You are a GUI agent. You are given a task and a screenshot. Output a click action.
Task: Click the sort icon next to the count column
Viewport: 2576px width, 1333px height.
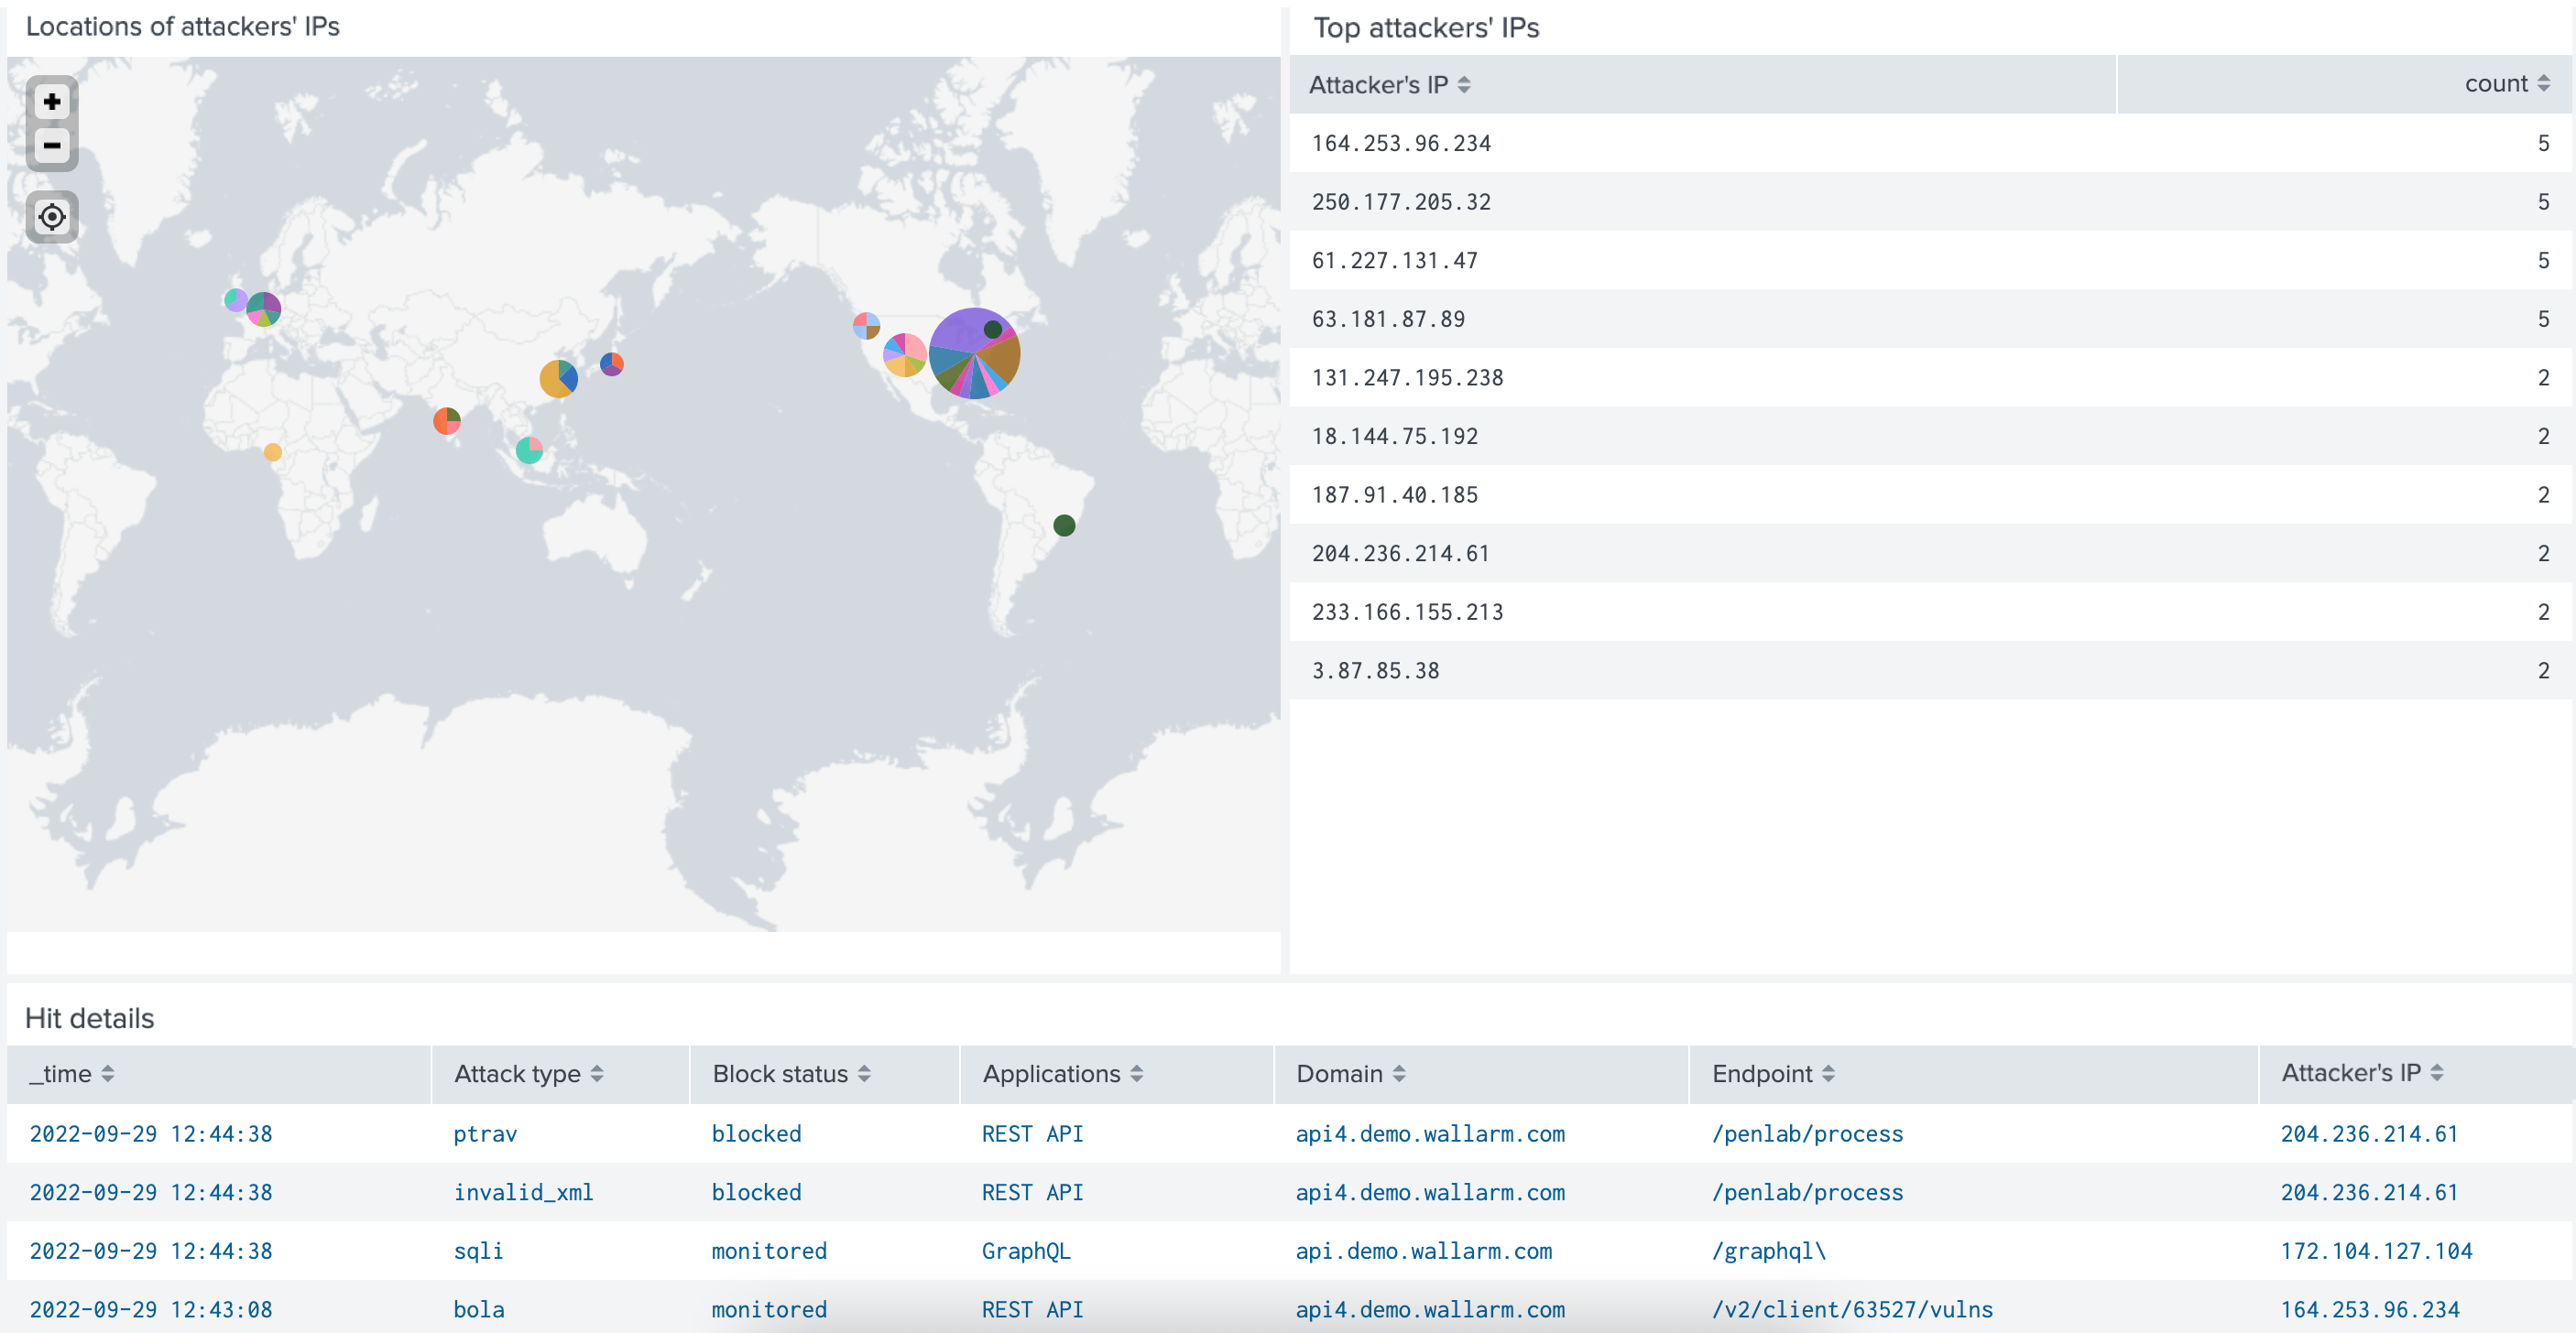point(2544,84)
